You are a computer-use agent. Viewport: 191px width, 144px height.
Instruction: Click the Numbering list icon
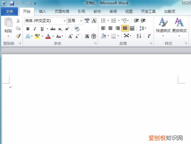tap(114, 21)
